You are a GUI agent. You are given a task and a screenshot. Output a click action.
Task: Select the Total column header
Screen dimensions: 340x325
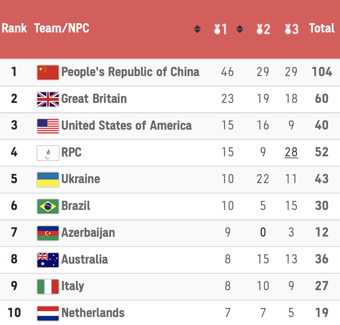321,28
